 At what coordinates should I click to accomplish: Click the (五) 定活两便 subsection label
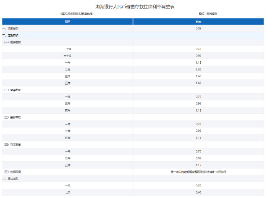point(12,172)
